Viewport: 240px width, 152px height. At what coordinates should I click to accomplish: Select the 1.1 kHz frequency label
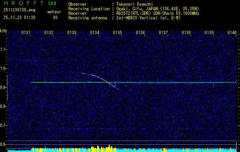coord(3,49)
